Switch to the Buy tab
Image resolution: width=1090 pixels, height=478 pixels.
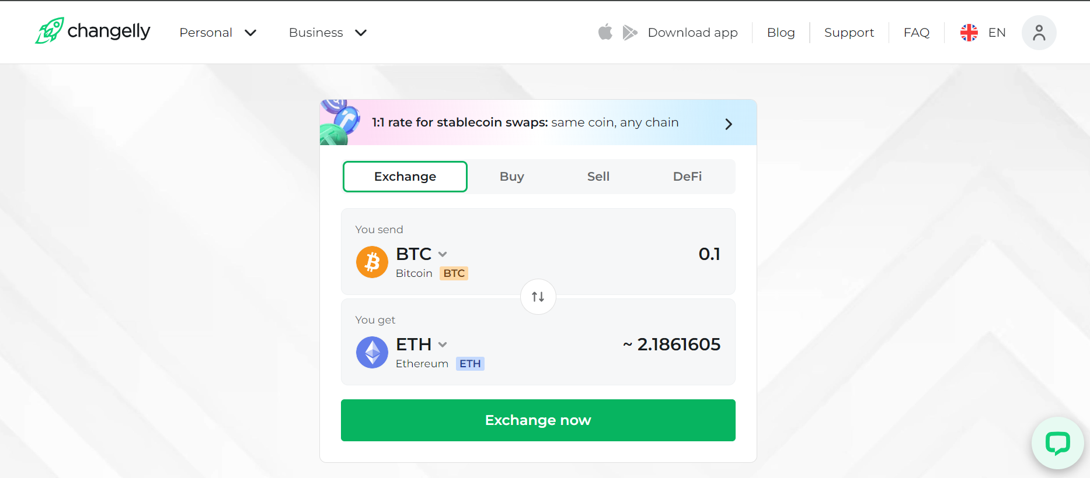coord(511,176)
